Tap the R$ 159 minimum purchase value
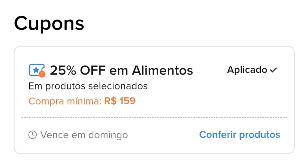This screenshot has height=161, width=308. point(120,101)
